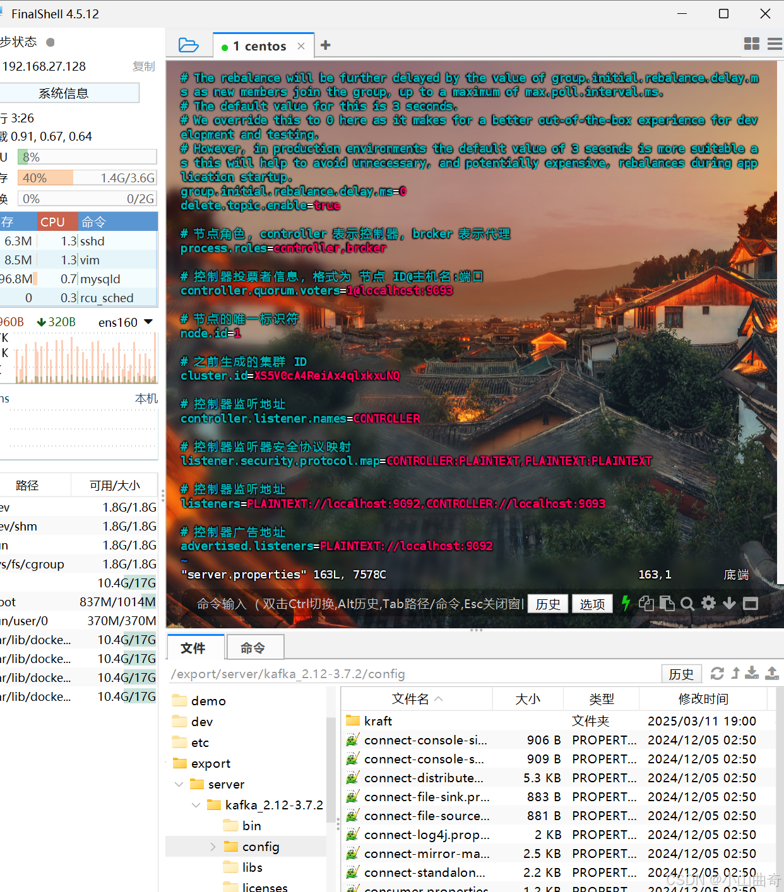Click the download file icon

[752, 673]
